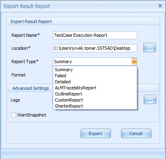Click the Logo label
Screen dimensions: 166x159
[x=15, y=100]
